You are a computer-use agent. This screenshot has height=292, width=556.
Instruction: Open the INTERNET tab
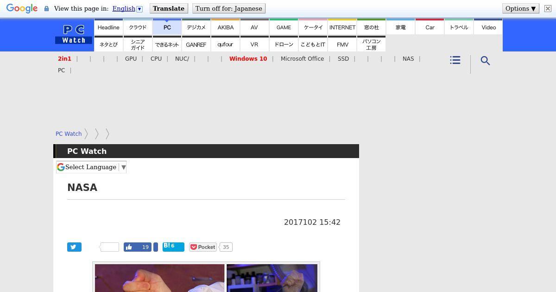(x=342, y=27)
